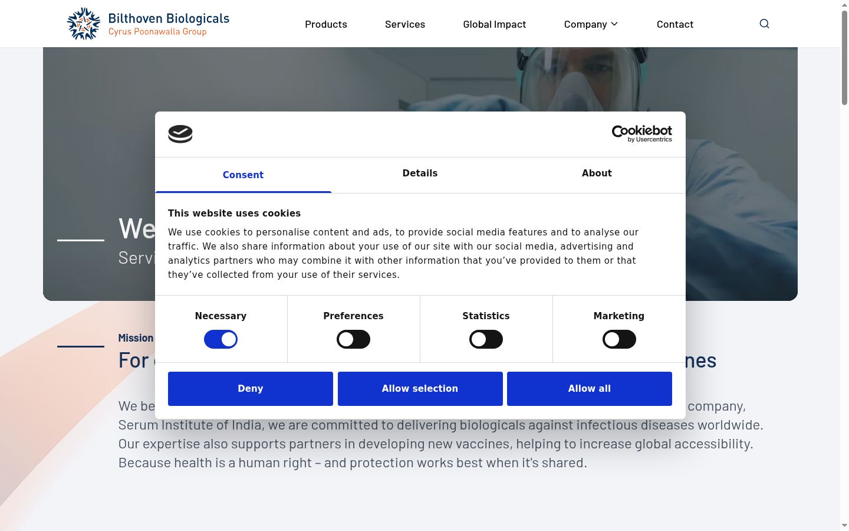Click the "Preferences" category label

[353, 316]
